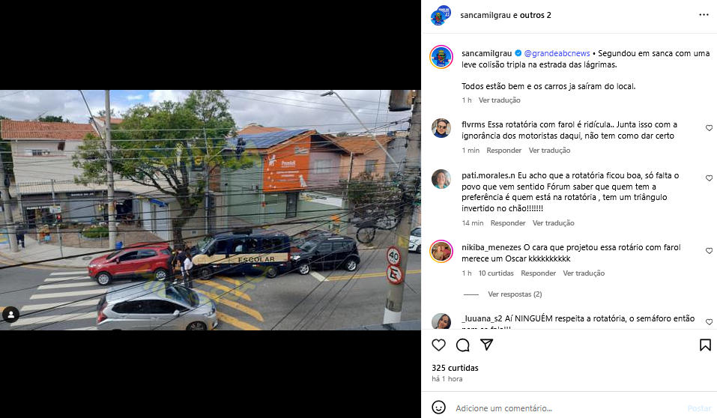Show tagged people icon on photo
This screenshot has height=418, width=717.
coord(11,315)
